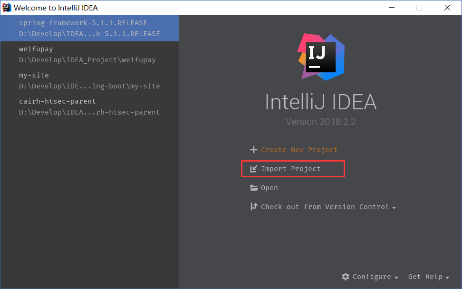
Task: Click the plus icon beside Create New Project
Action: pyautogui.click(x=253, y=150)
